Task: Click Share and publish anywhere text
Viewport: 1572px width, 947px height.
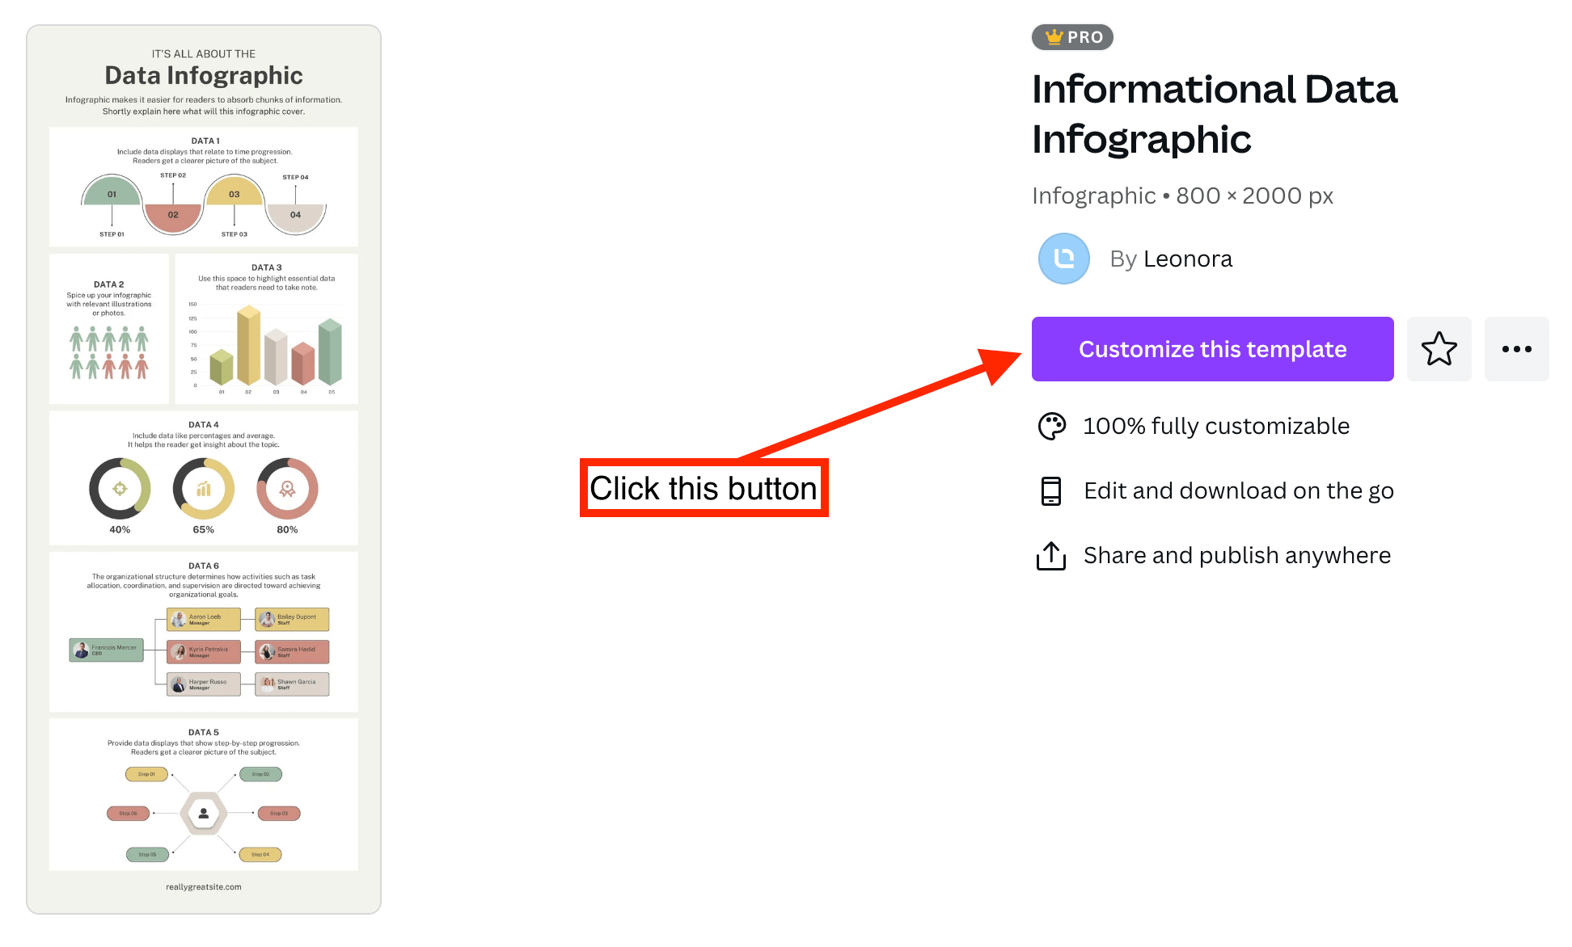Action: [1236, 555]
